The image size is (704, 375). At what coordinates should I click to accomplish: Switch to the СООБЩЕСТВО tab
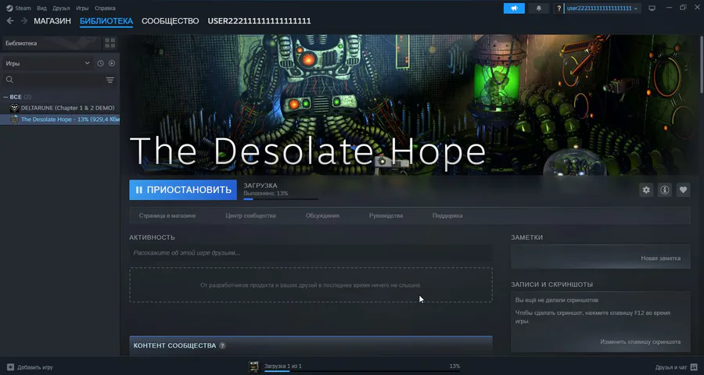coord(171,21)
